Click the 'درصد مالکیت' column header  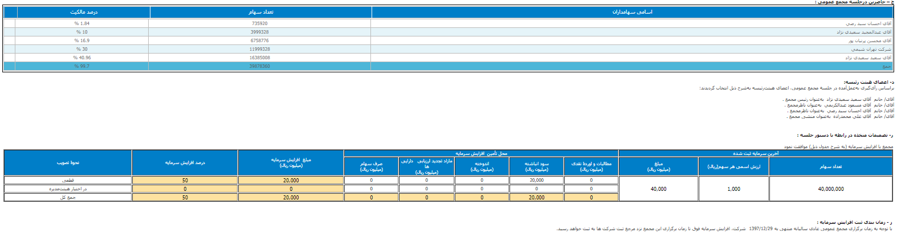(x=84, y=12)
